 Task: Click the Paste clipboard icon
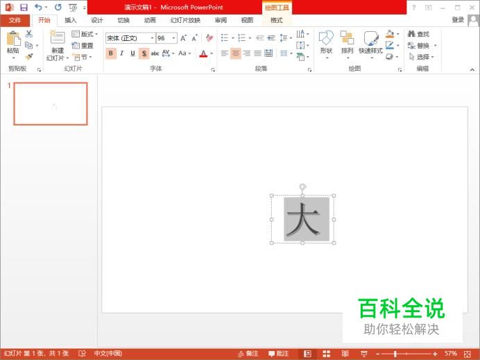coord(13,39)
